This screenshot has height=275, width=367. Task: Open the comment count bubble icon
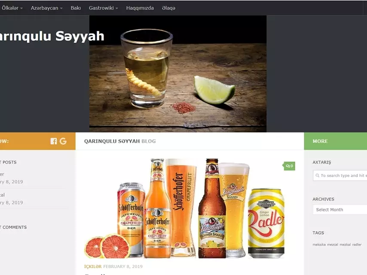coord(289,166)
